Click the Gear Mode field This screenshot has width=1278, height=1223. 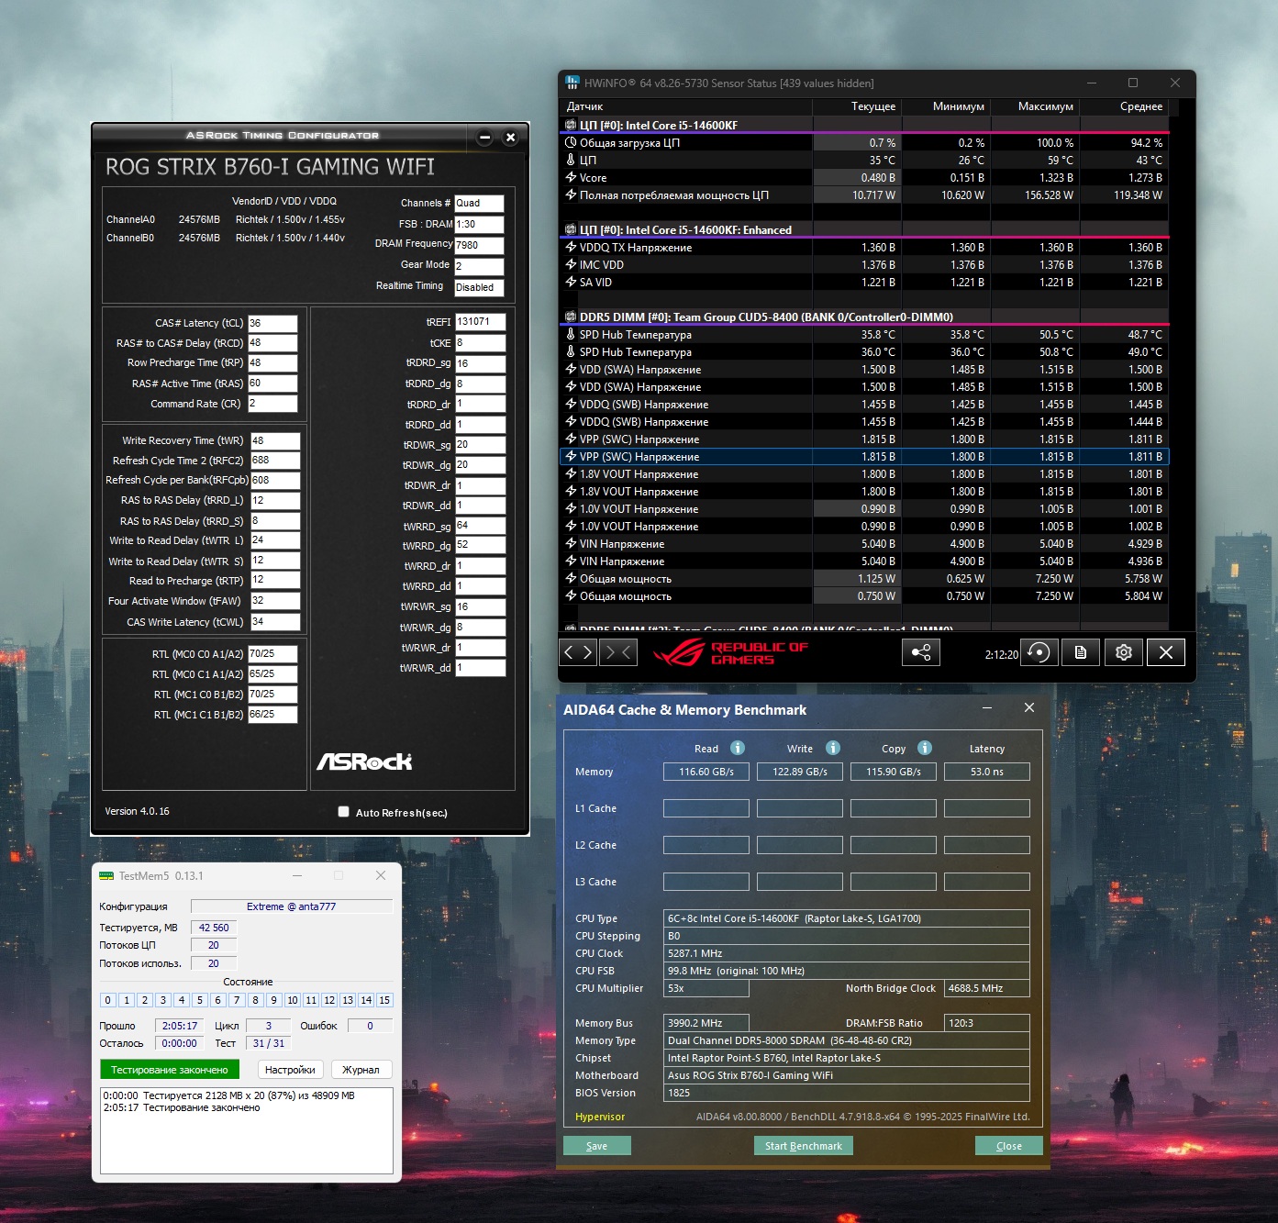tap(479, 266)
